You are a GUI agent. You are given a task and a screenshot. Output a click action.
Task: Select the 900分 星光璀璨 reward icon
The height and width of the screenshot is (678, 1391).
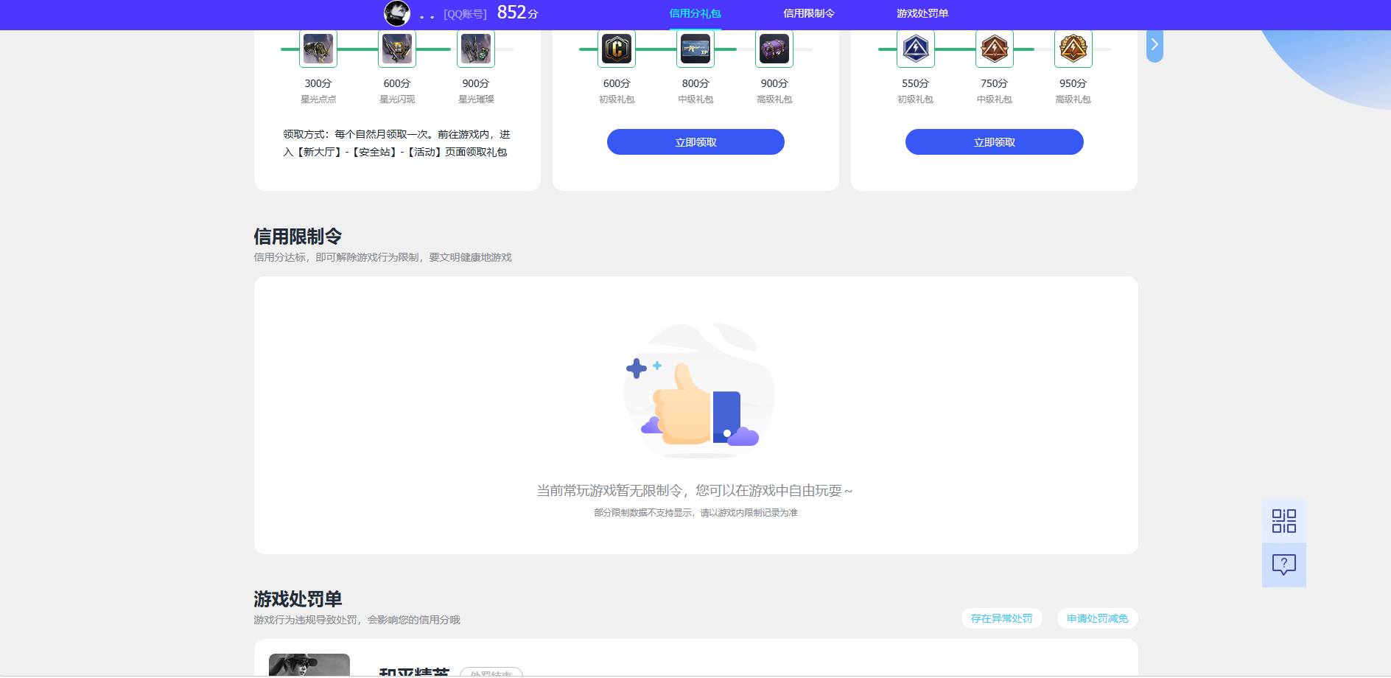pyautogui.click(x=476, y=49)
